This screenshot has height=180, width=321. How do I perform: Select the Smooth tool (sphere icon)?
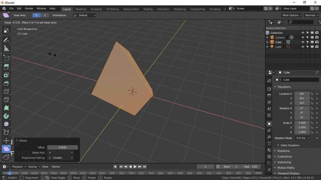click(7, 124)
